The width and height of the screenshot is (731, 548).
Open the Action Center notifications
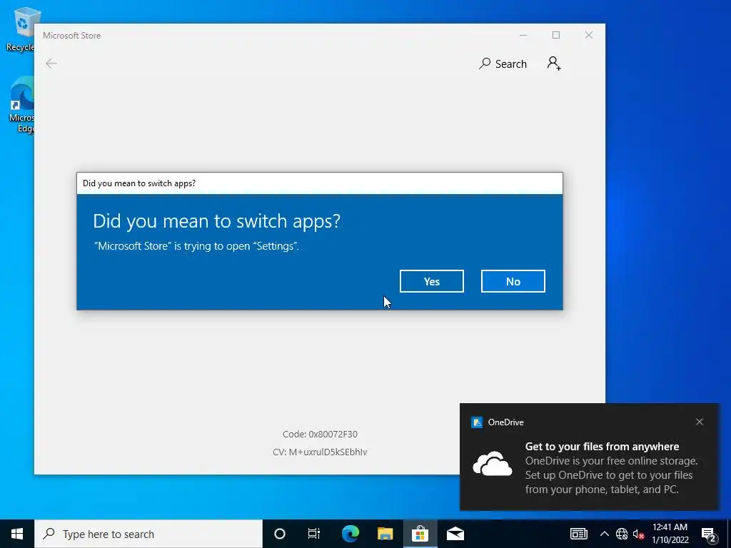[709, 534]
